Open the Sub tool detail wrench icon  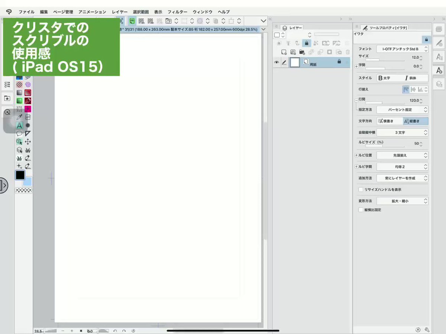coord(427,330)
